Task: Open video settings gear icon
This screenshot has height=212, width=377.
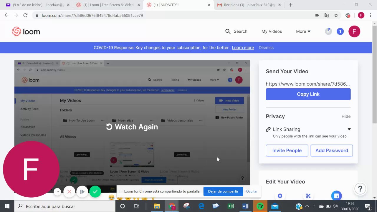Action: pyautogui.click(x=280, y=196)
